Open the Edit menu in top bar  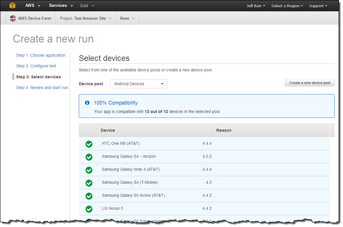(x=87, y=6)
